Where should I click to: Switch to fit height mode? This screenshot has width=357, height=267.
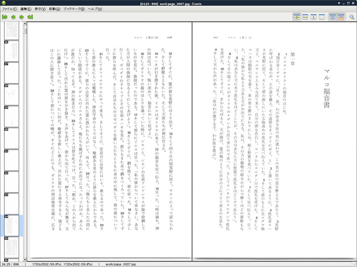pyautogui.click(x=314, y=17)
